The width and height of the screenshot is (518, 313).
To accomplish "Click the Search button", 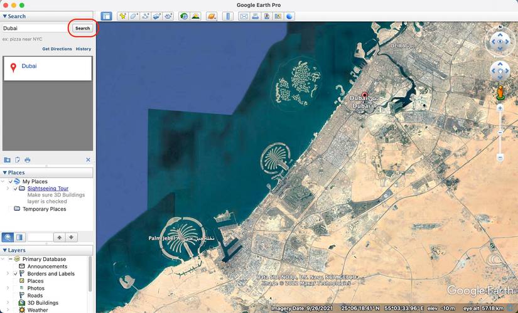I will (x=83, y=28).
